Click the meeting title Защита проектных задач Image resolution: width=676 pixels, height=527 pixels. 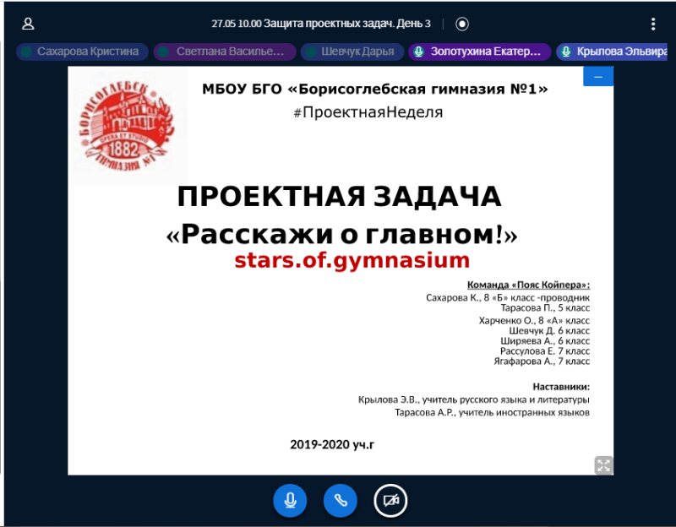(x=332, y=24)
